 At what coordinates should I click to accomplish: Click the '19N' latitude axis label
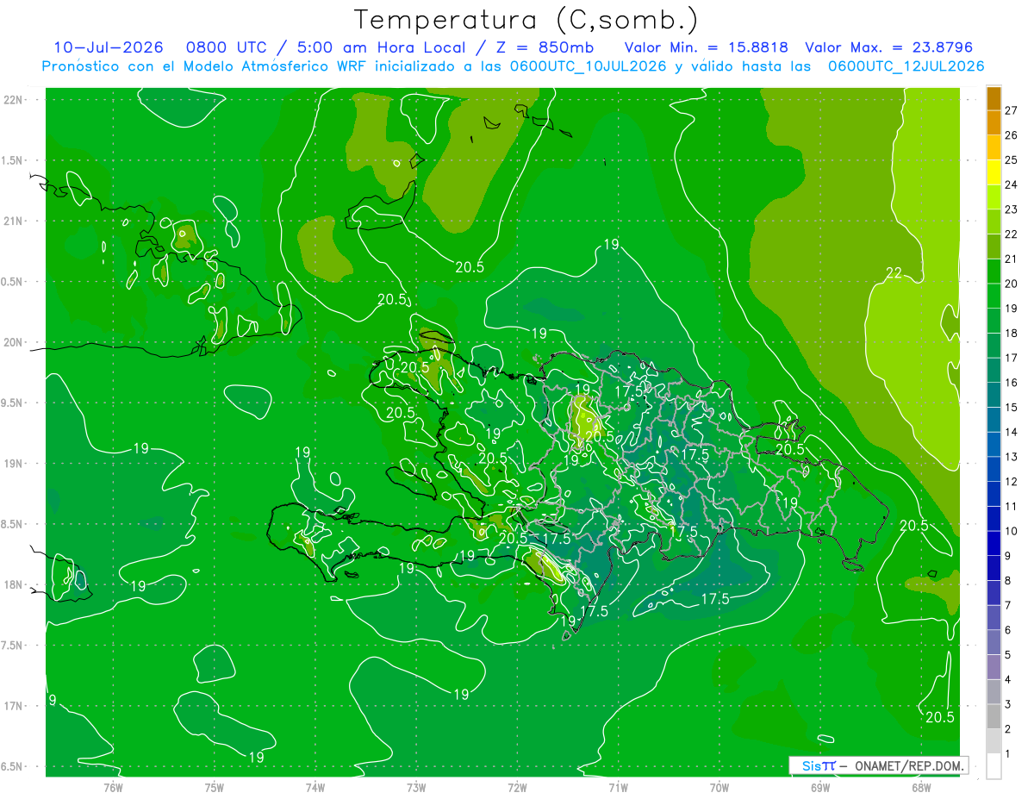click(13, 464)
